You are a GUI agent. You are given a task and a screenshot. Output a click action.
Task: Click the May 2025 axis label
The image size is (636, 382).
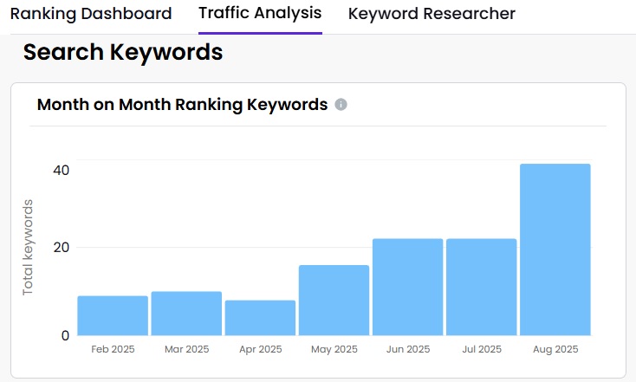[334, 350]
